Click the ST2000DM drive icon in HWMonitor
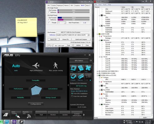154x124 pixels. tap(100, 73)
